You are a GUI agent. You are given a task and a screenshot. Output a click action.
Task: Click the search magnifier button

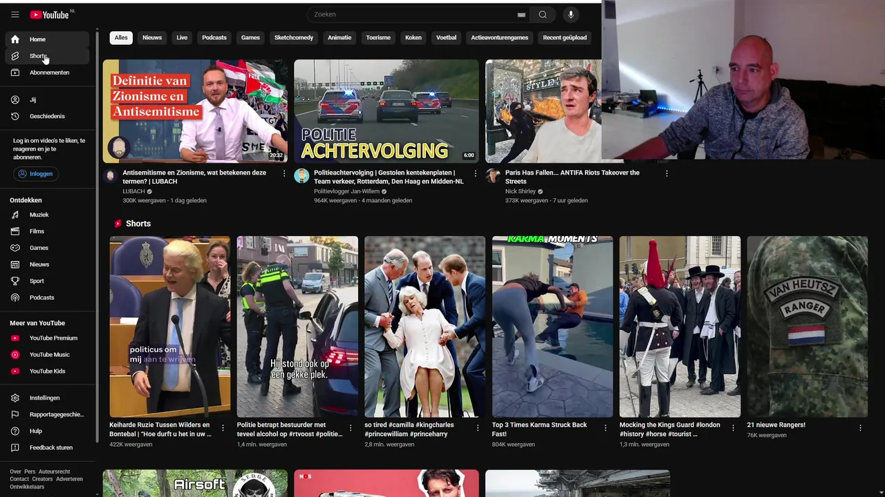pos(543,14)
